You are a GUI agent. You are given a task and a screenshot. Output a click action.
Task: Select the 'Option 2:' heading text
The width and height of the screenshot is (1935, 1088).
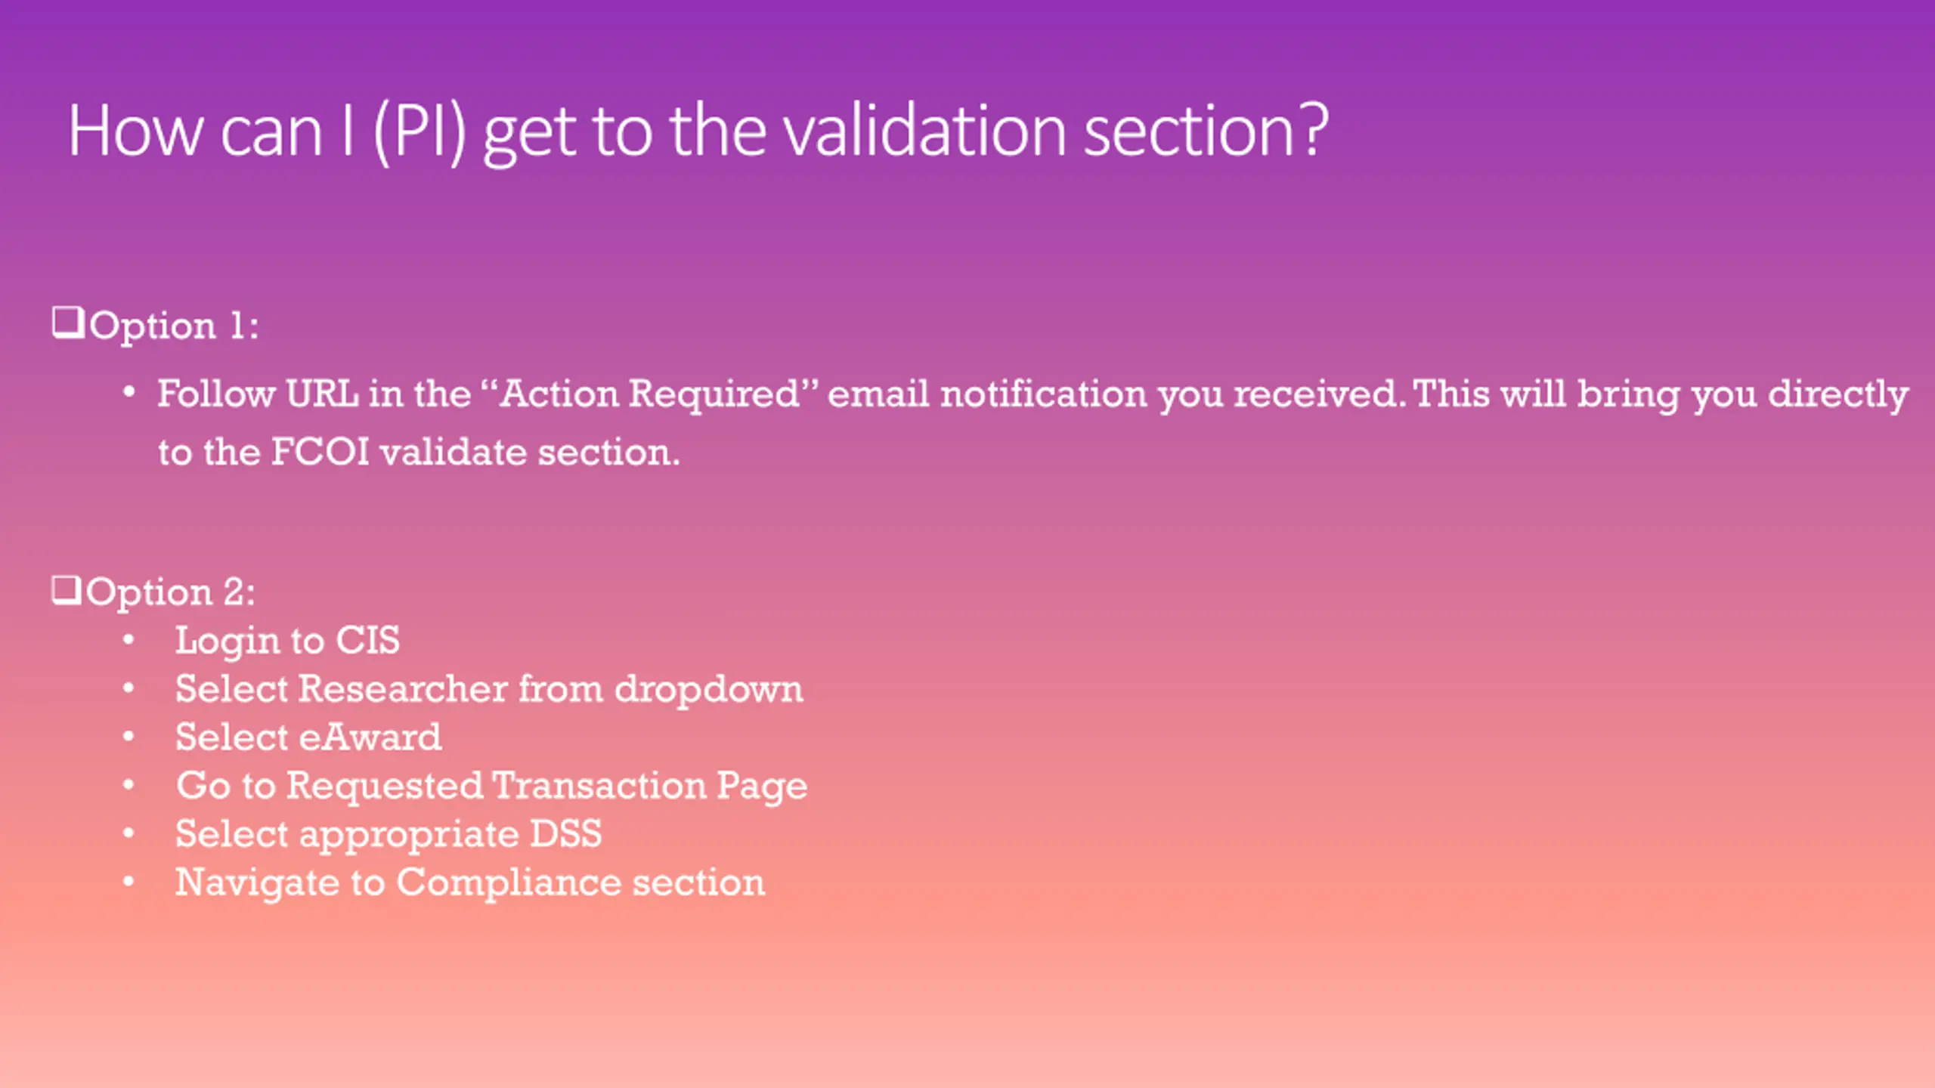(171, 592)
